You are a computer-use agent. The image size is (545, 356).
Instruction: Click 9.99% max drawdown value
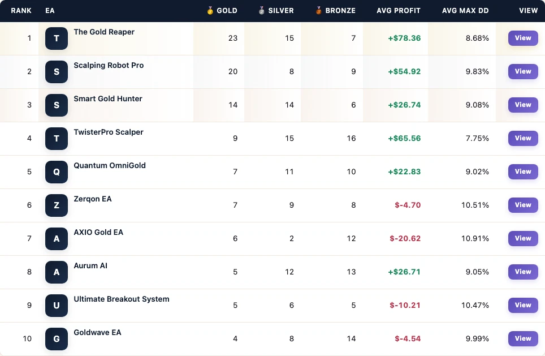tap(477, 338)
